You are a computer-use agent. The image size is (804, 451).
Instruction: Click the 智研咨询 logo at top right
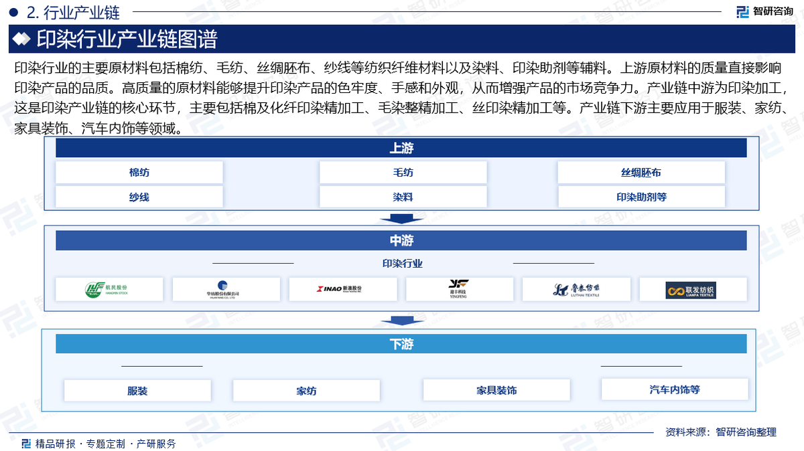coord(764,11)
